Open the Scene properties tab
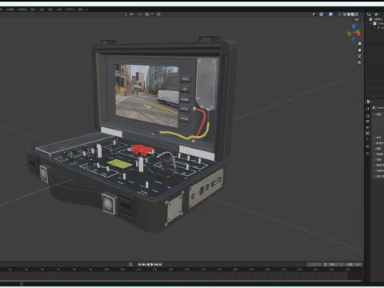The image size is (384, 288). click(x=368, y=133)
